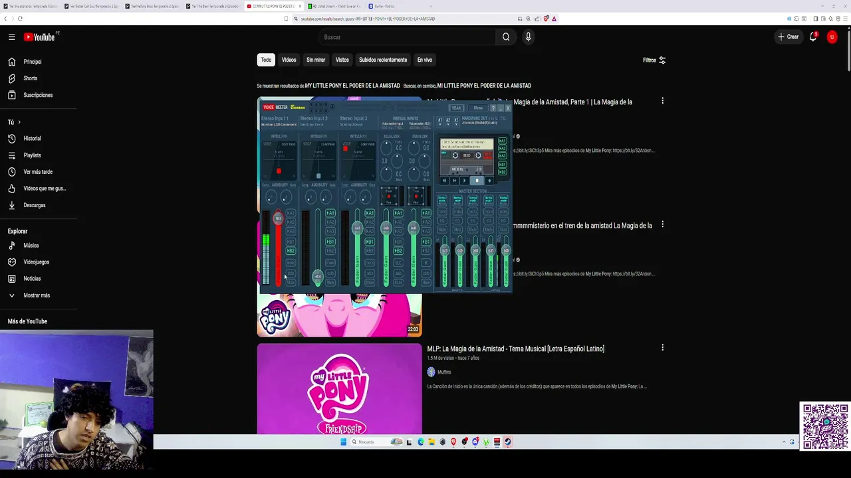
Task: Open the Muffins channel link
Action: (x=444, y=372)
